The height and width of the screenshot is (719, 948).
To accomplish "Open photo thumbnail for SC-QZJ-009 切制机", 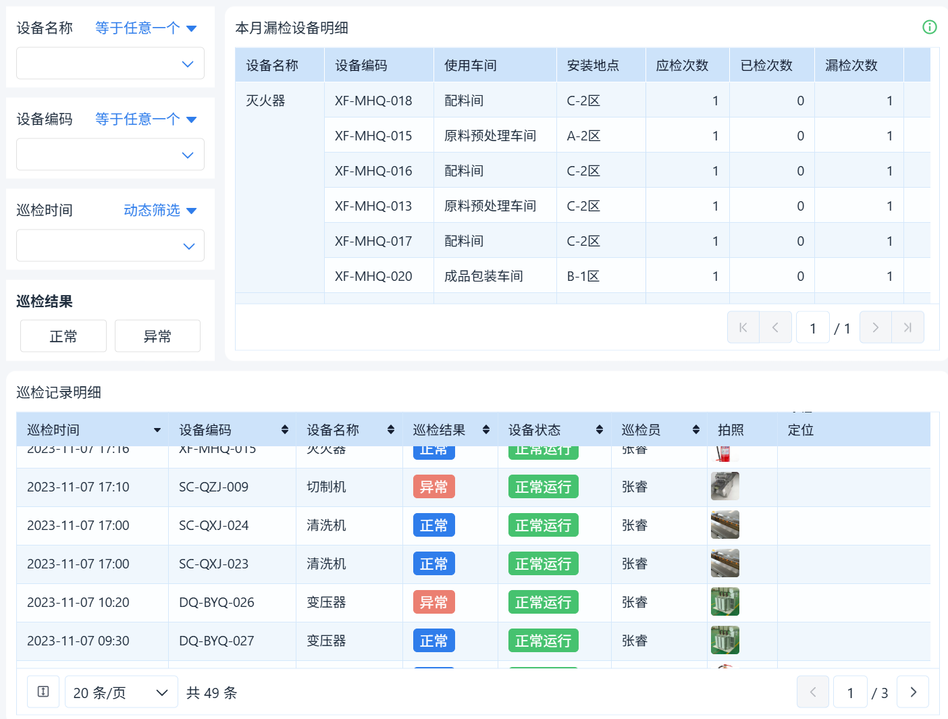I will click(725, 487).
